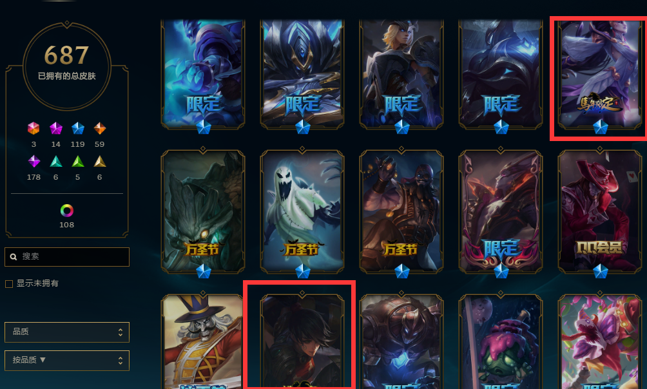Select the gold triangle gem icon
The height and width of the screenshot is (389, 647).
99,161
